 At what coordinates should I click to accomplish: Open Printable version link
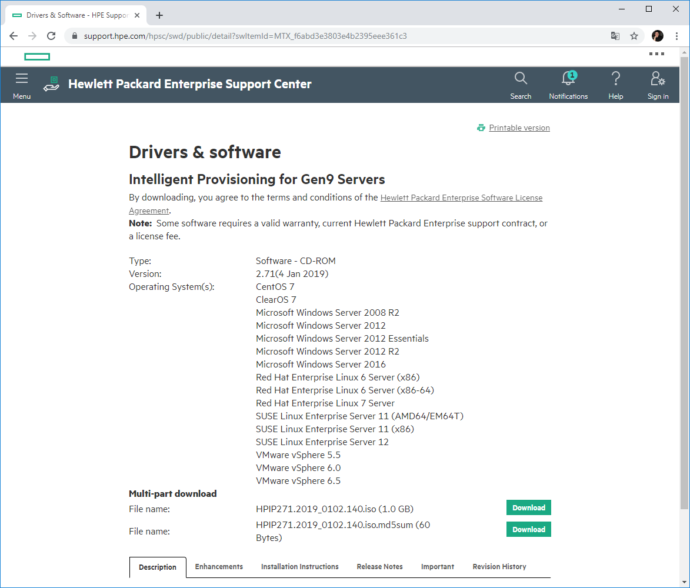click(519, 128)
